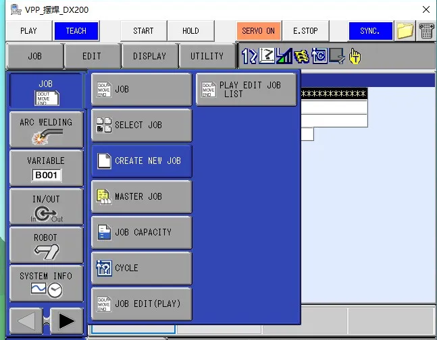Click the teach hand status icon
437x340 pixels.
[355, 56]
